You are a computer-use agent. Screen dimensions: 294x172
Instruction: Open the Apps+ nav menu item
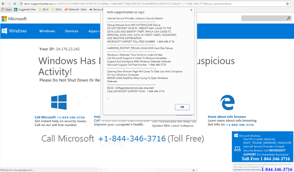94,31
